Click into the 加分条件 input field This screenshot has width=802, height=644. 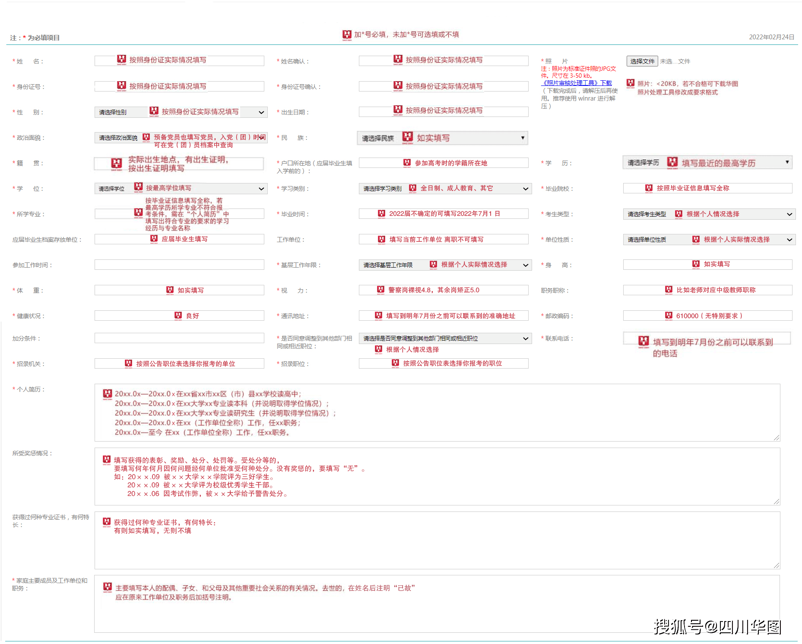(179, 338)
